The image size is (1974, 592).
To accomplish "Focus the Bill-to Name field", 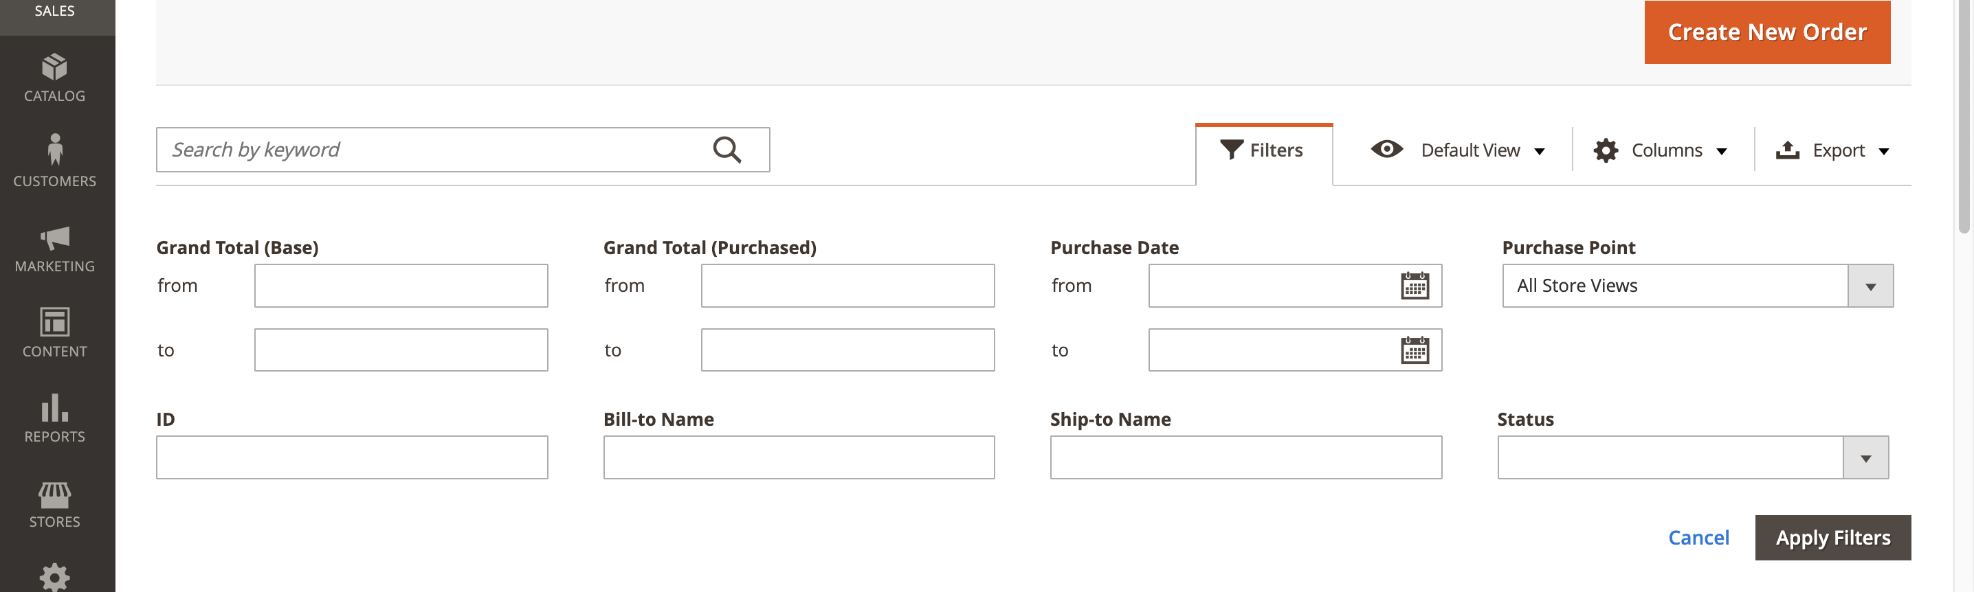I will point(799,457).
